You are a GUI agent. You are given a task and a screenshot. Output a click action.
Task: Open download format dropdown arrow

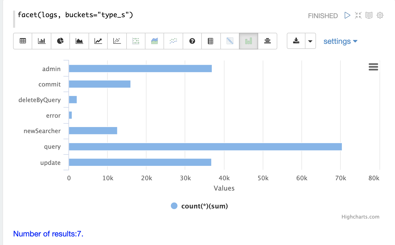[x=310, y=41]
